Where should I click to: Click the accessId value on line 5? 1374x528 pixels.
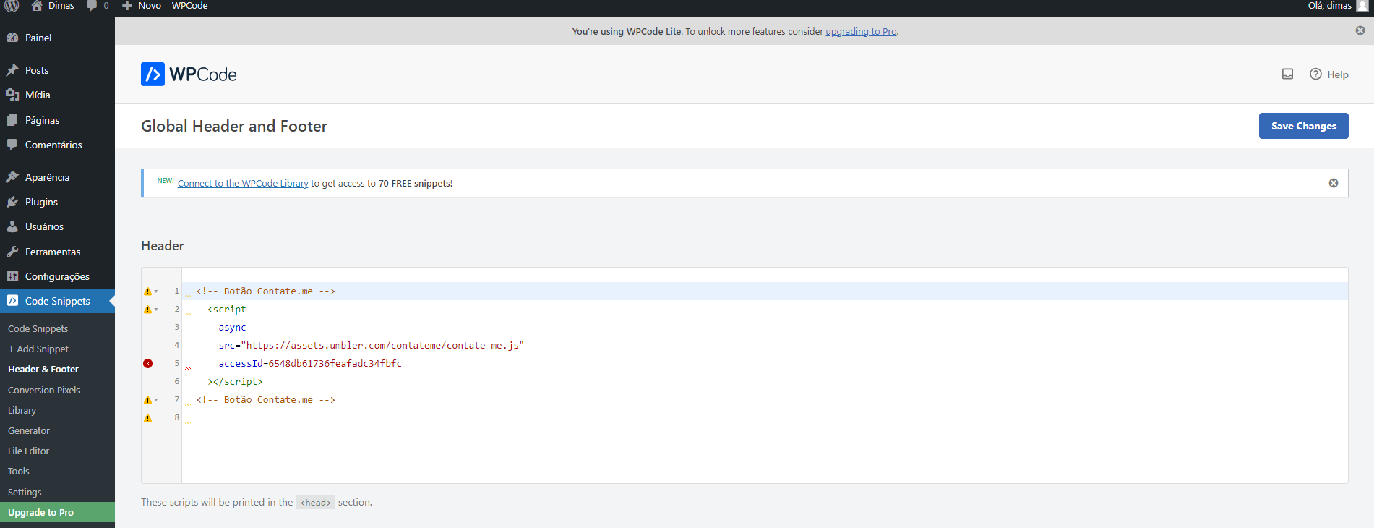tap(335, 364)
